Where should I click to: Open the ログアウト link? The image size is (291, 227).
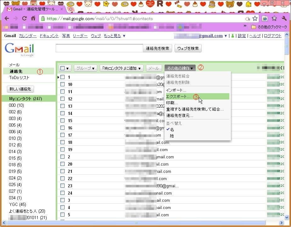[272, 36]
